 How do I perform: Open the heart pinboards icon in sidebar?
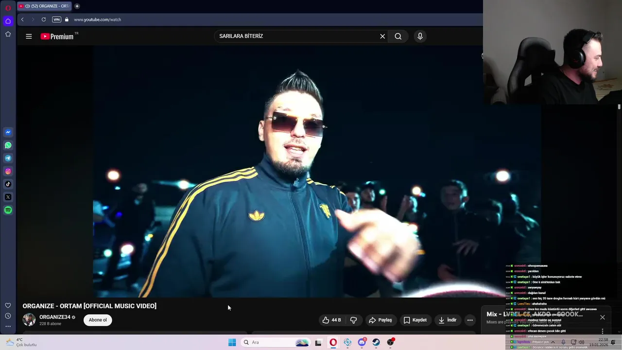coord(8,305)
